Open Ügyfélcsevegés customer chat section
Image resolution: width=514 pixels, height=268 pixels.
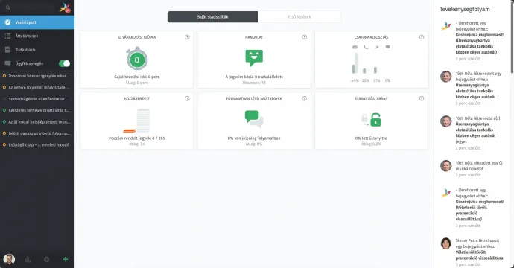point(29,63)
